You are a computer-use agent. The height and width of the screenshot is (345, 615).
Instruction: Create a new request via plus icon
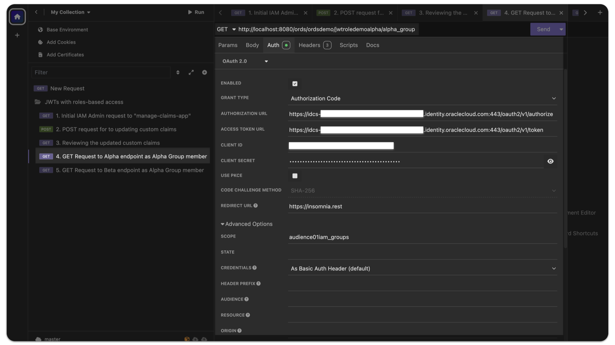205,72
